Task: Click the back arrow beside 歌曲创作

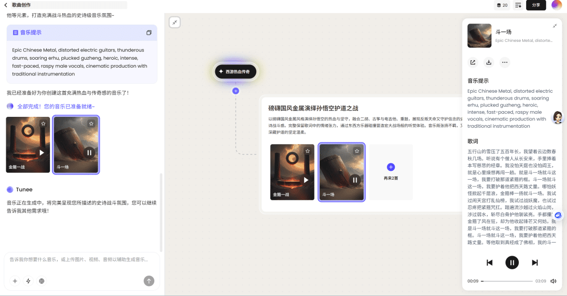Action: click(x=6, y=5)
